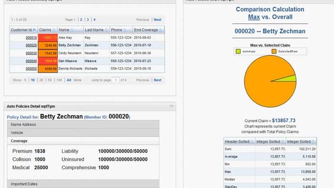The image size is (334, 188).
Task: Click the Average row label
Action: pos(231,157)
